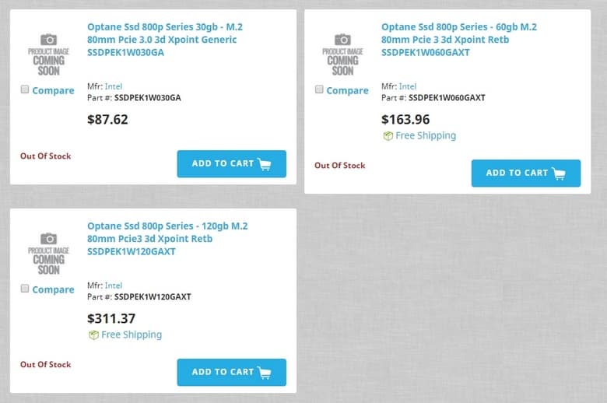This screenshot has width=607, height=403.
Task: Click the free shipping box icon under $163.96
Action: 388,135
